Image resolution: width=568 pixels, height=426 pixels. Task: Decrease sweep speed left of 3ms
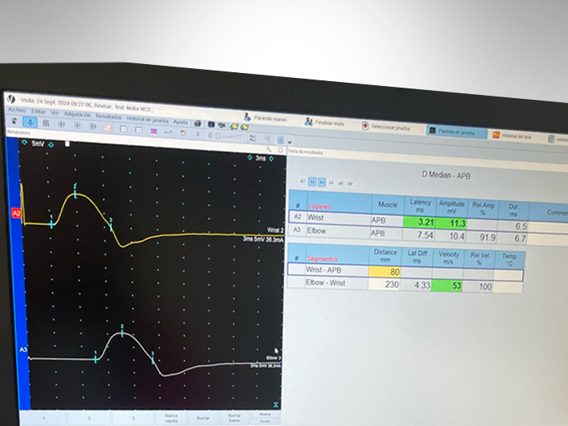tap(250, 157)
